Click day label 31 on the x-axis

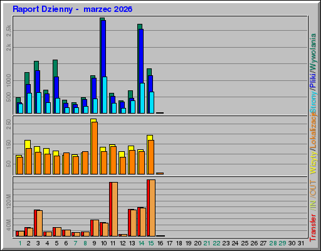coord(301,243)
